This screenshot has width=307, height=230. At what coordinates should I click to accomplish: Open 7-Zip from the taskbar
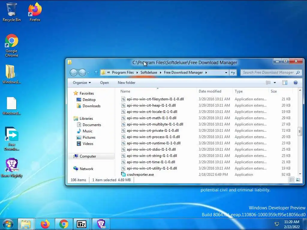click(82, 224)
